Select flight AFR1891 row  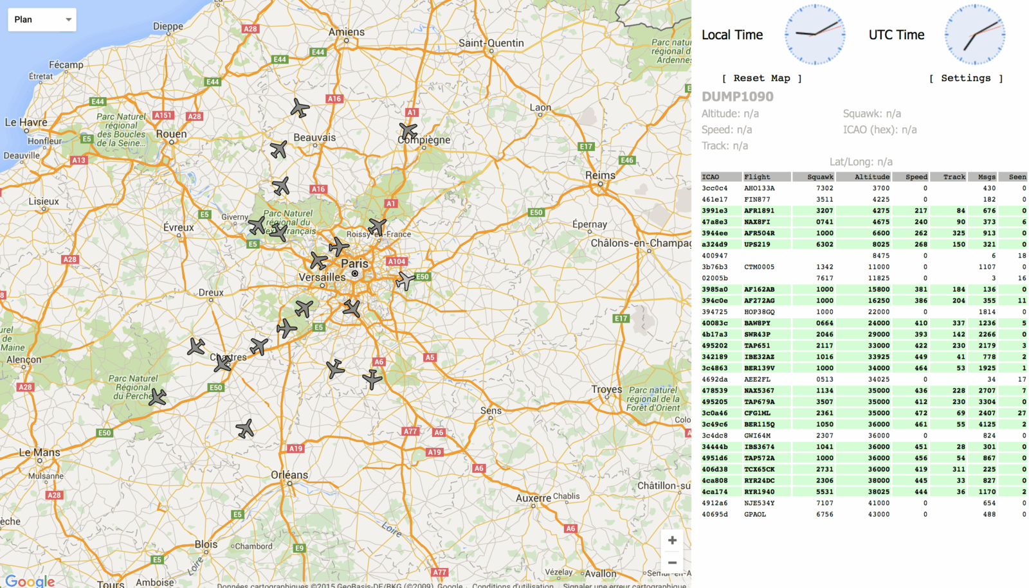coord(864,211)
